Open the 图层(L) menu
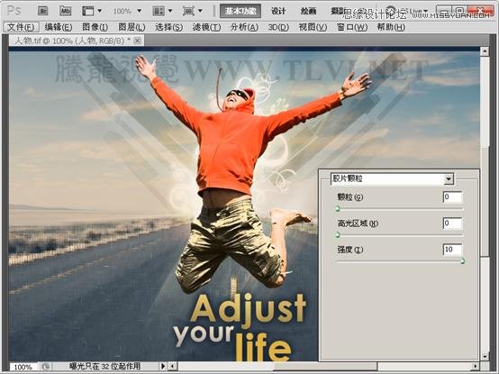The image size is (499, 374). tap(132, 27)
